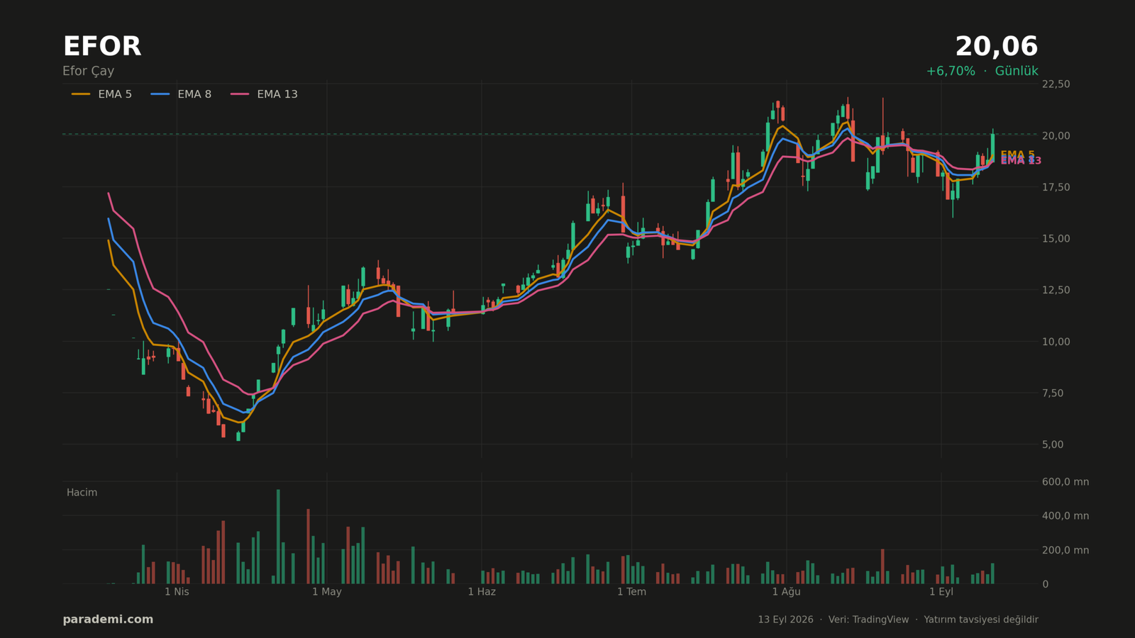Screen dimensions: 1135x638
Task: Click the orange EMA 5 legend line swatch
Action: 81,94
